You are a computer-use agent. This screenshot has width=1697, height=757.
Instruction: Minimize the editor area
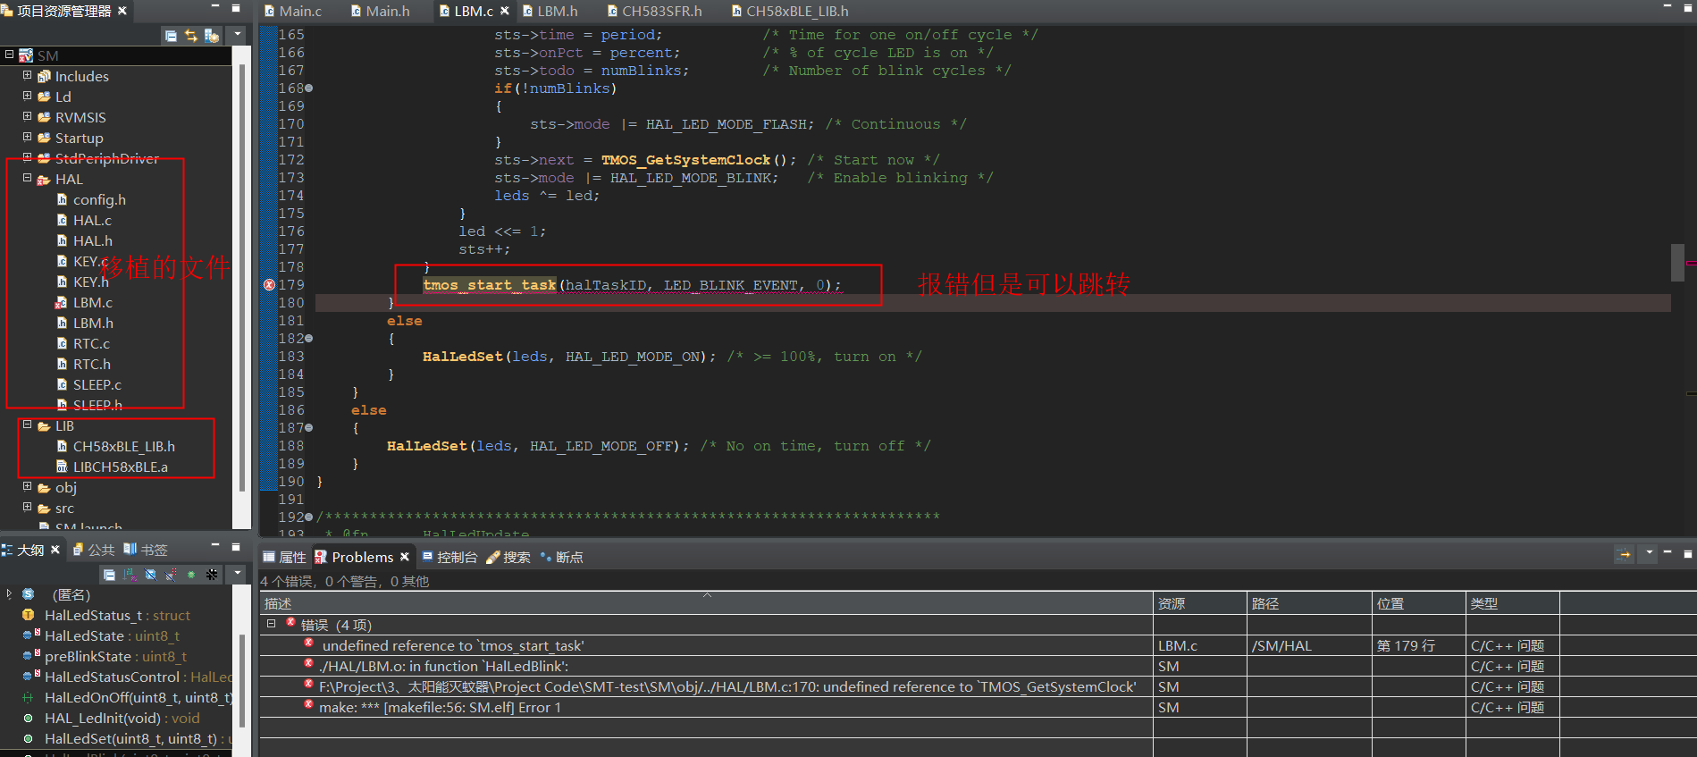[1668, 7]
